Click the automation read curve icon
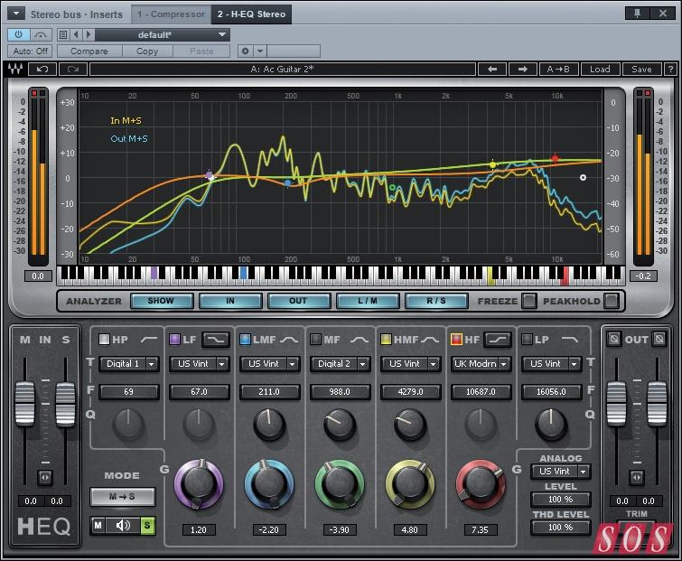682x561 pixels. (x=41, y=34)
